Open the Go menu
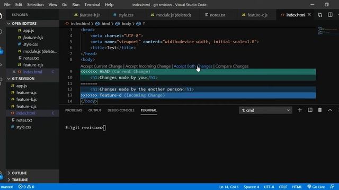 [65, 5]
